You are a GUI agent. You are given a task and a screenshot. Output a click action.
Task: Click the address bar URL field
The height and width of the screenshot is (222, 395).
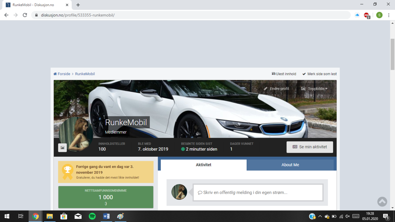coord(191,15)
